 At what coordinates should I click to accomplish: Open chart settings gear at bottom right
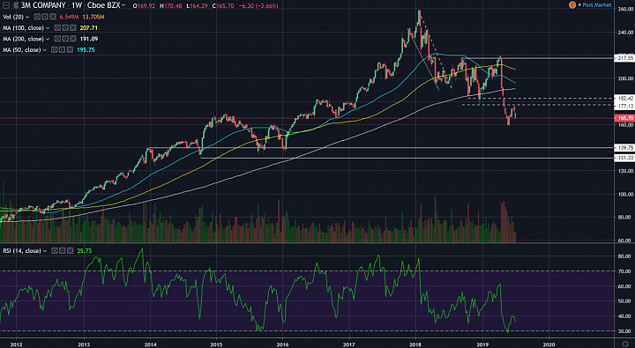[x=625, y=344]
